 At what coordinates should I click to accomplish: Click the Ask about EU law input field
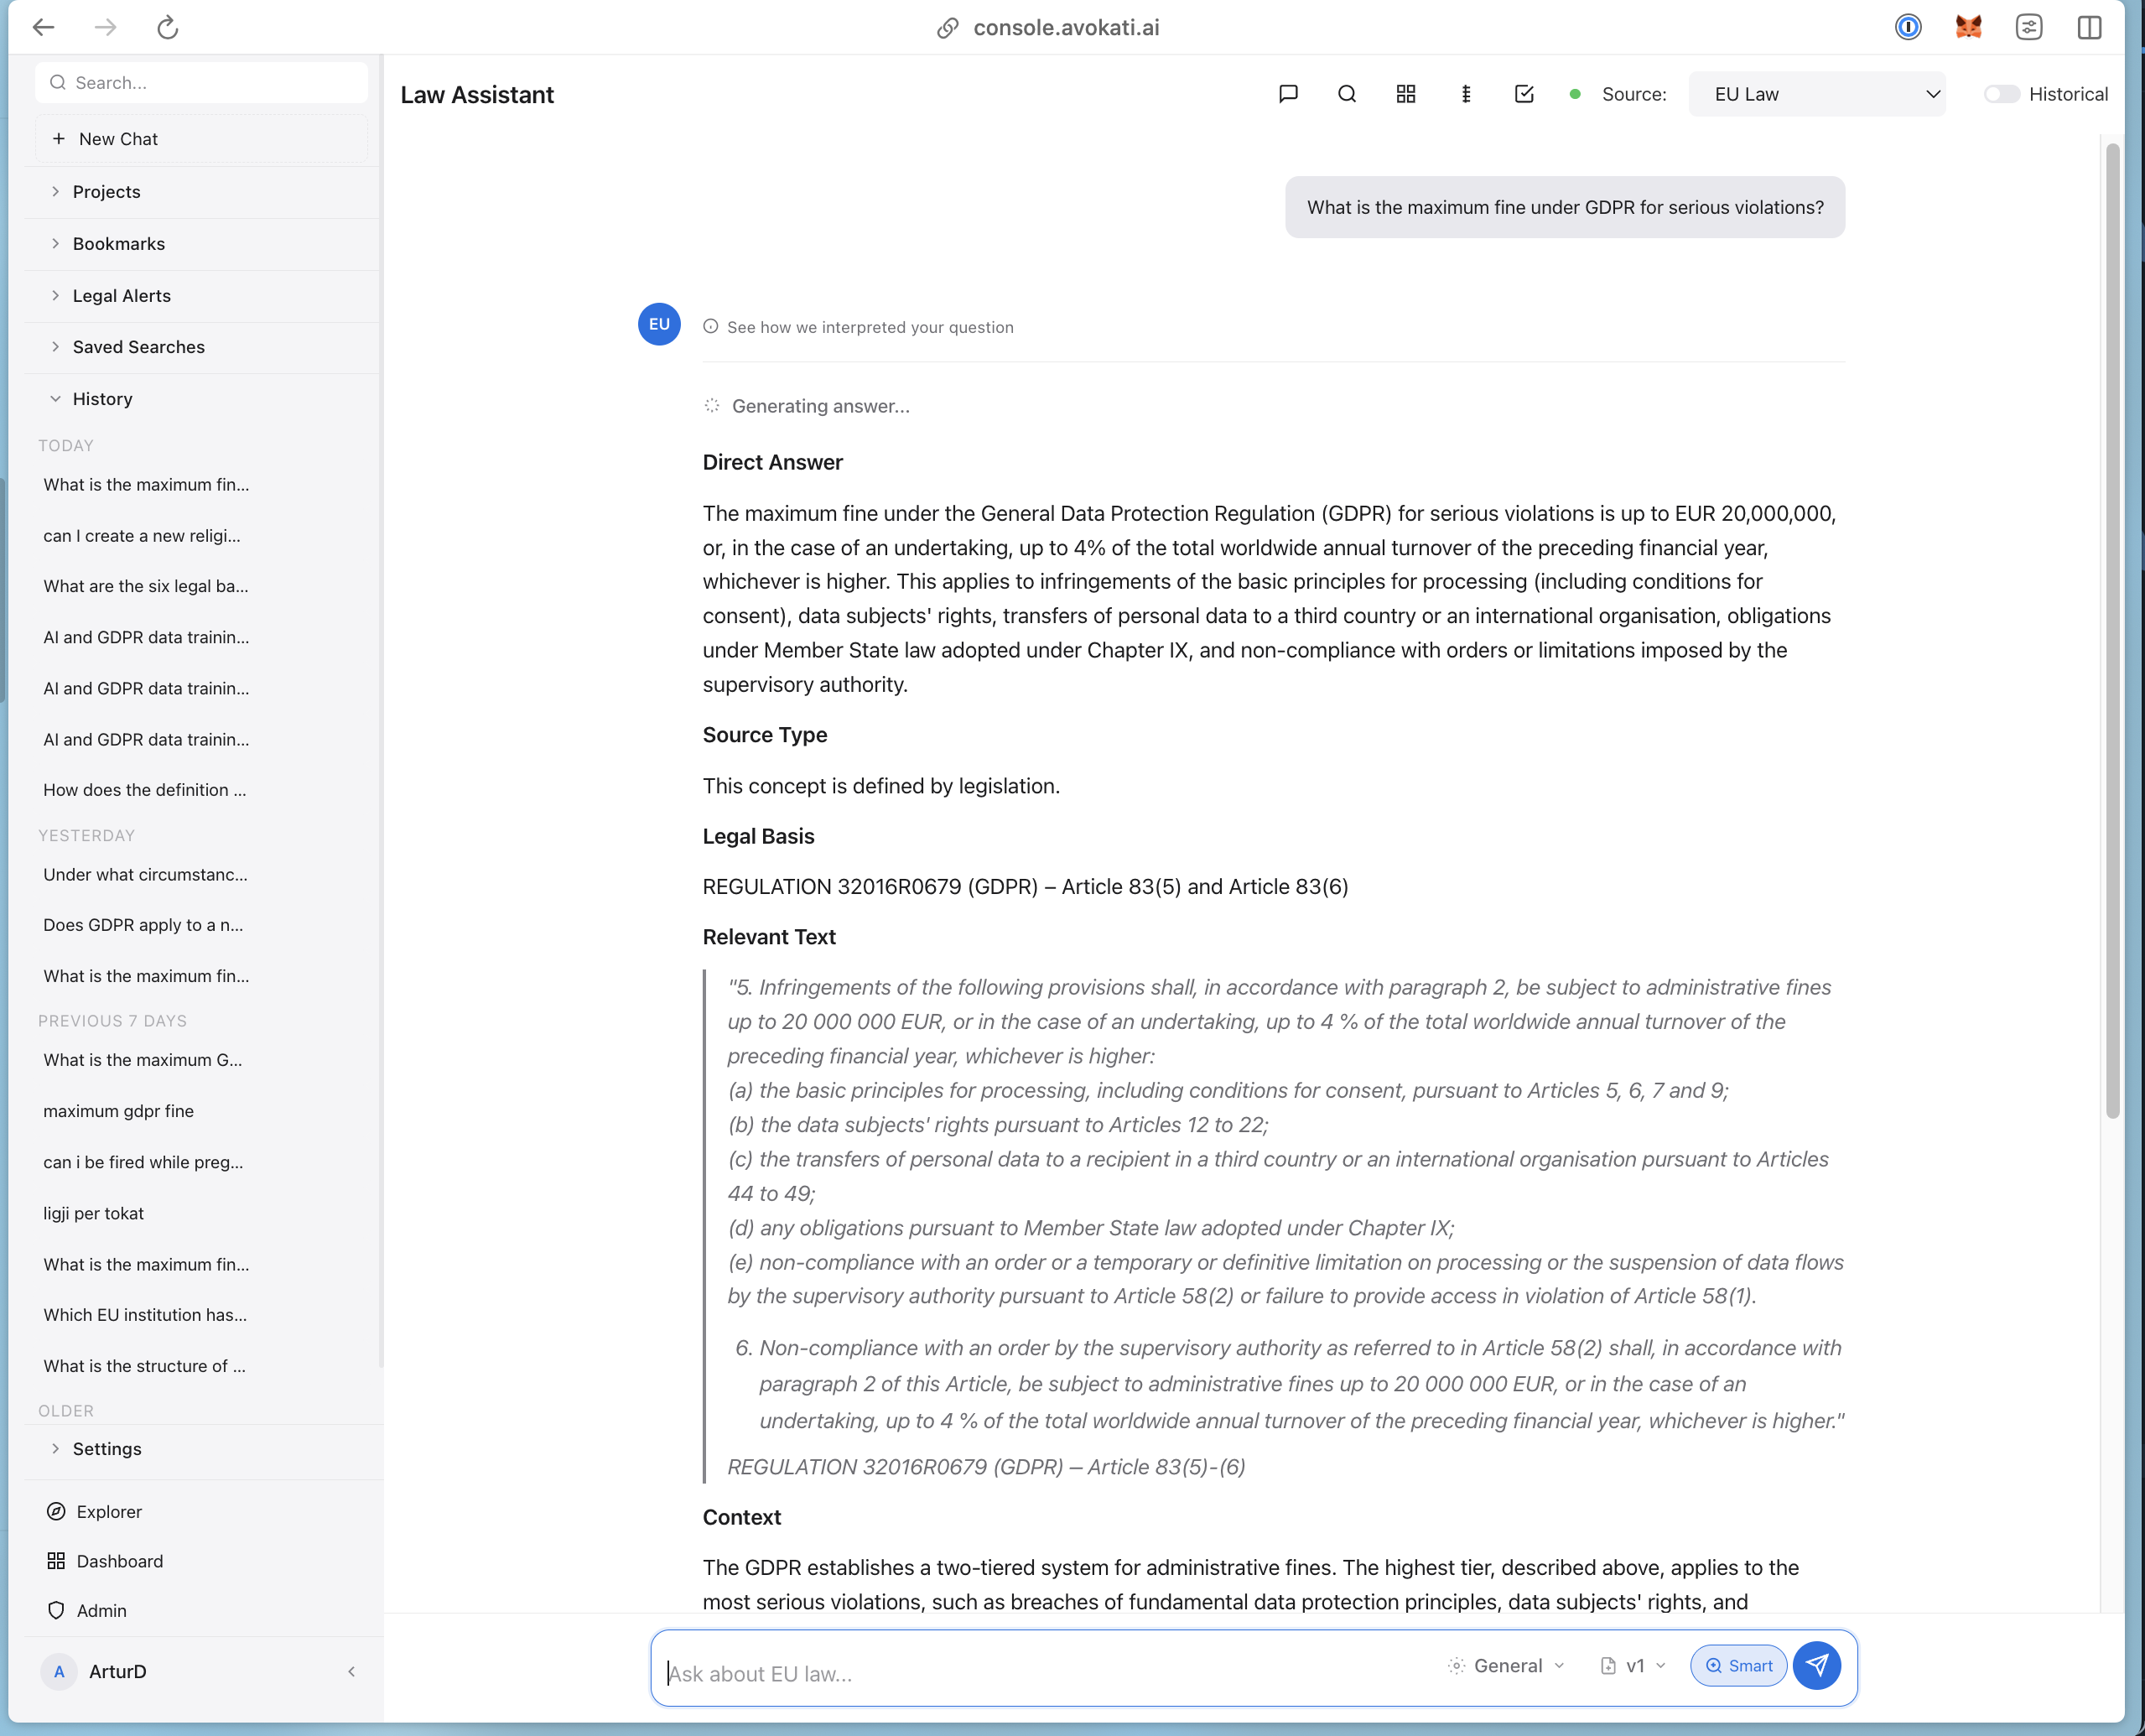1000,1672
